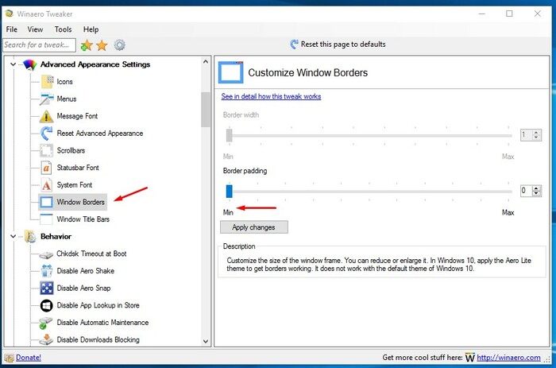Click the tree panel scrollbar thumb
This screenshot has height=368, width=556.
point(205,110)
